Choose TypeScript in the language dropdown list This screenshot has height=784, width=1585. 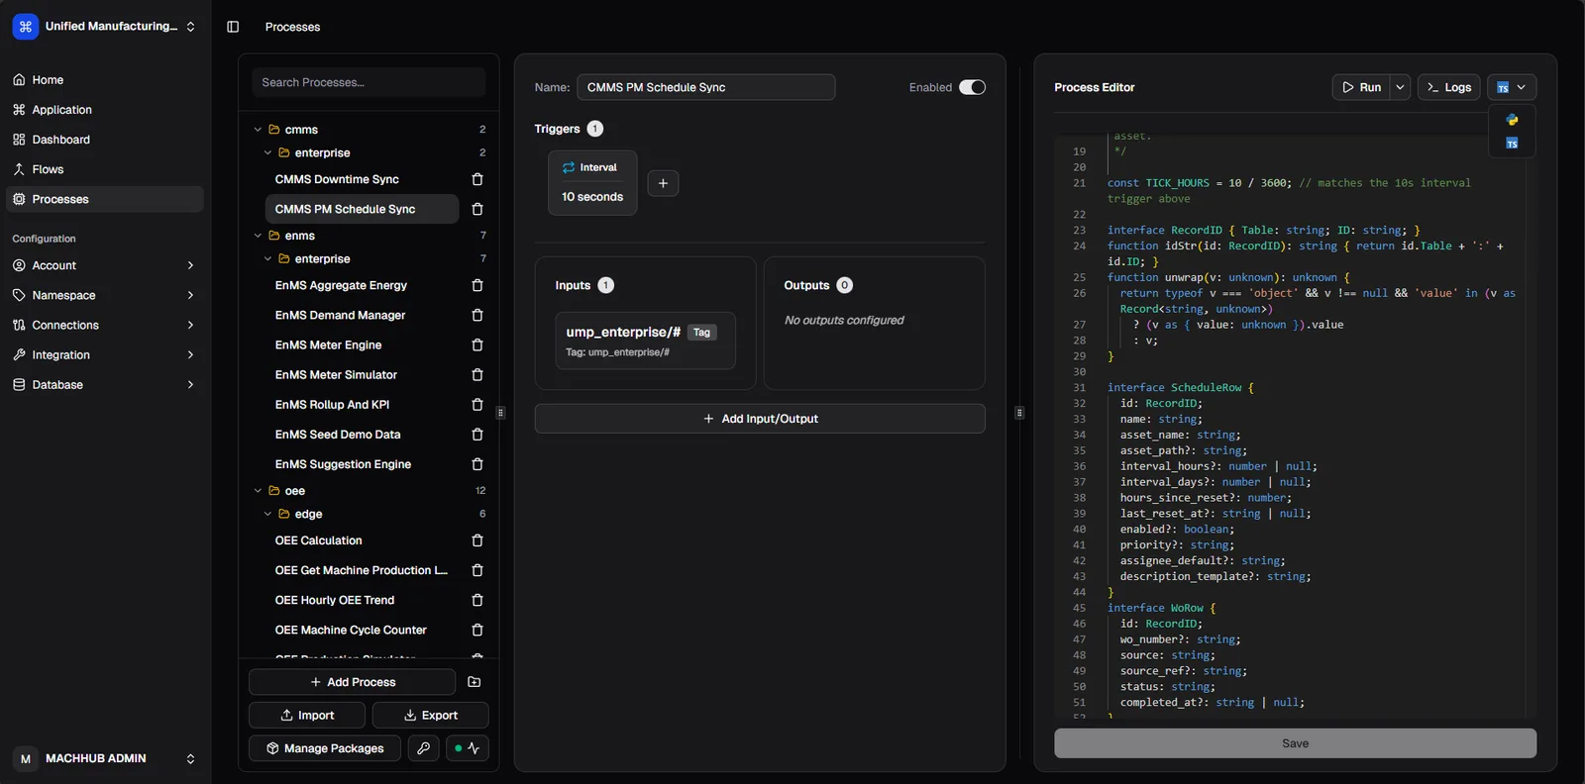tap(1512, 144)
